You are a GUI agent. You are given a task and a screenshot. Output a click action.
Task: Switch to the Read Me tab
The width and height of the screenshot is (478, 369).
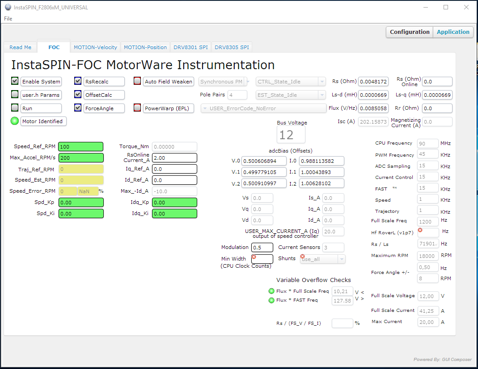point(21,47)
